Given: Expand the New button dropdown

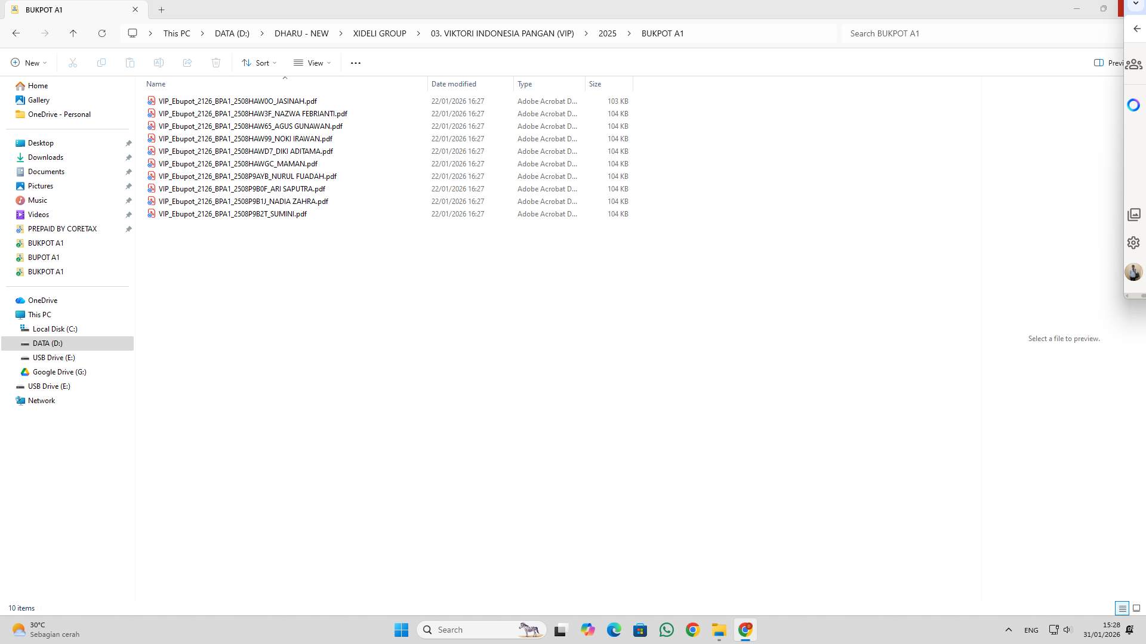Looking at the screenshot, I should [x=45, y=63].
